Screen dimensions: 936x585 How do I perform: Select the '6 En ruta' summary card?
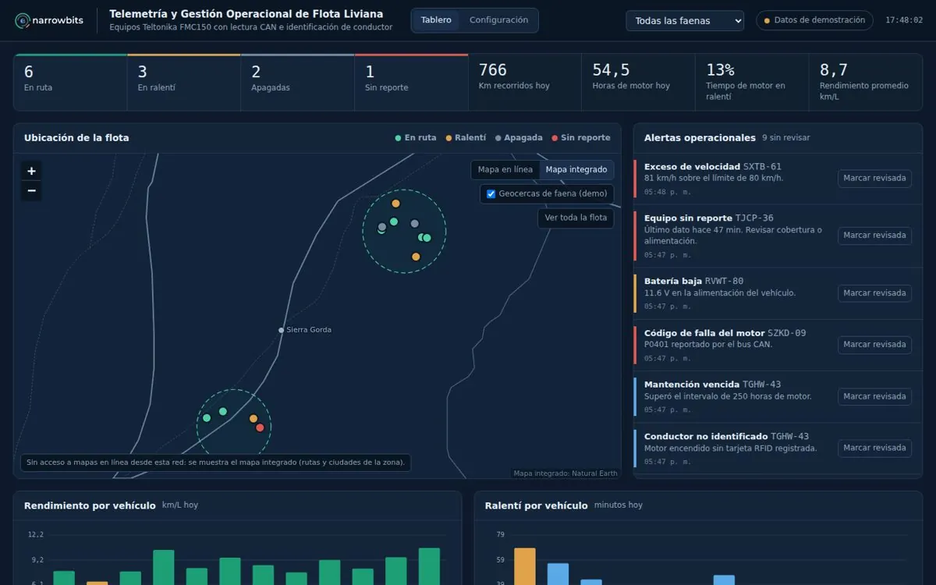(x=70, y=82)
